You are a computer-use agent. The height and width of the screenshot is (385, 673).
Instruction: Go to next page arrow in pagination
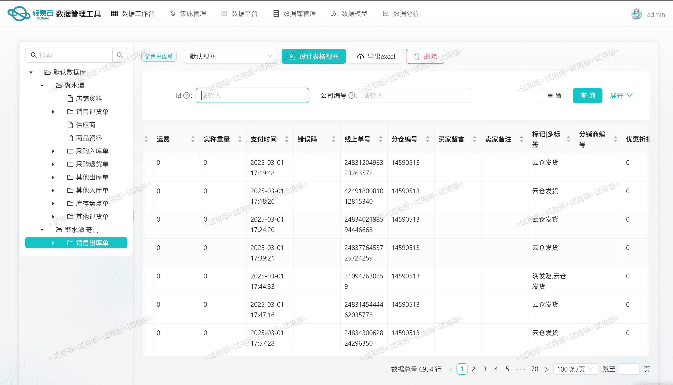[x=547, y=369]
